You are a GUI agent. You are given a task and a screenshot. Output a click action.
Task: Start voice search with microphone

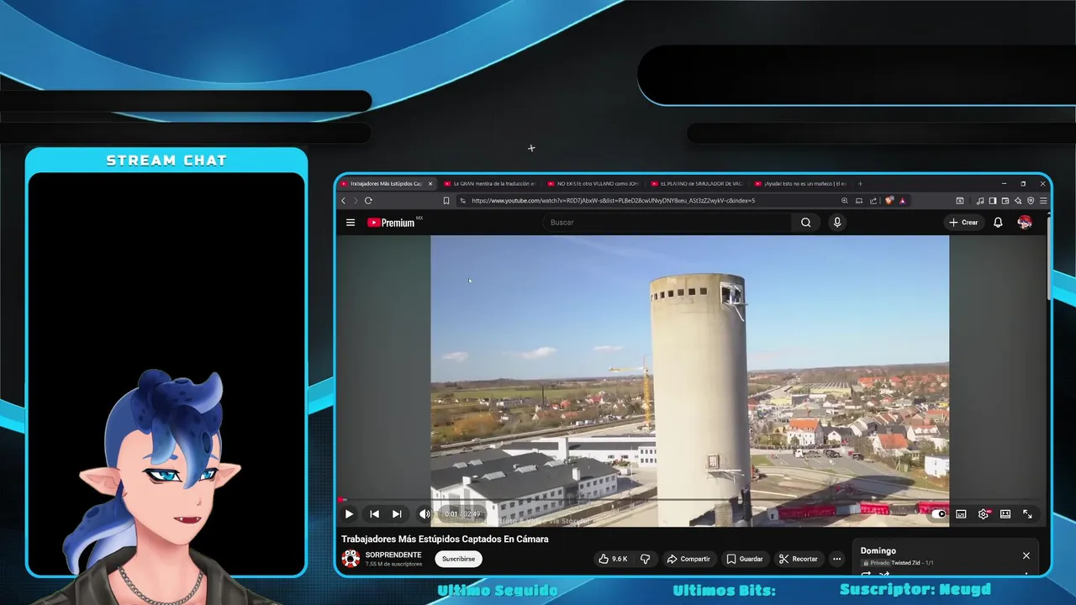836,223
